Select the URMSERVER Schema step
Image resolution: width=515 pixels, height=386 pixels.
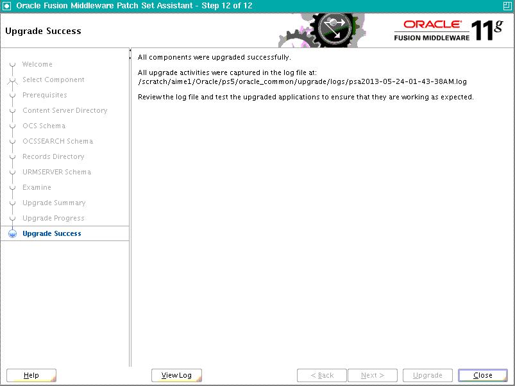pos(57,172)
